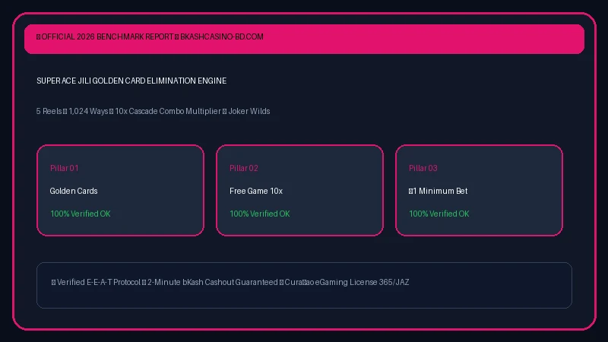
Task: Click the 'Pillar 01' label
Action: point(65,168)
